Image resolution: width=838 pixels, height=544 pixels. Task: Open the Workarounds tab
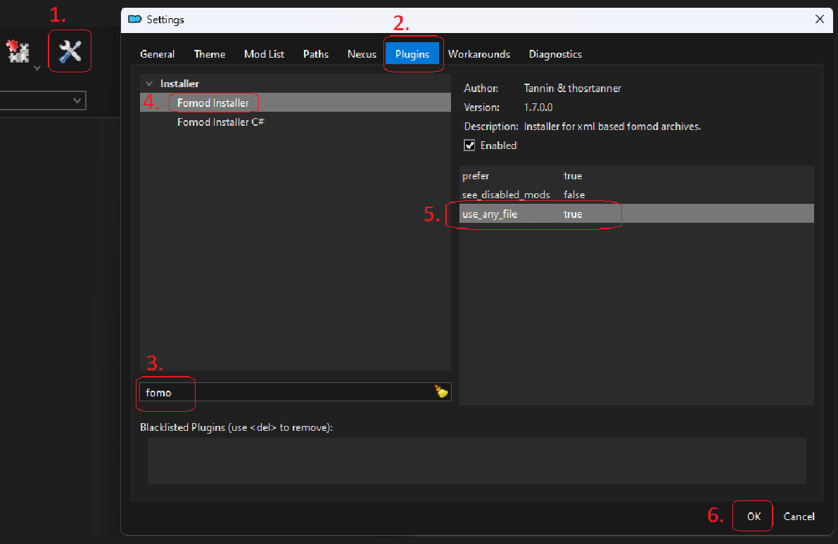tap(479, 54)
